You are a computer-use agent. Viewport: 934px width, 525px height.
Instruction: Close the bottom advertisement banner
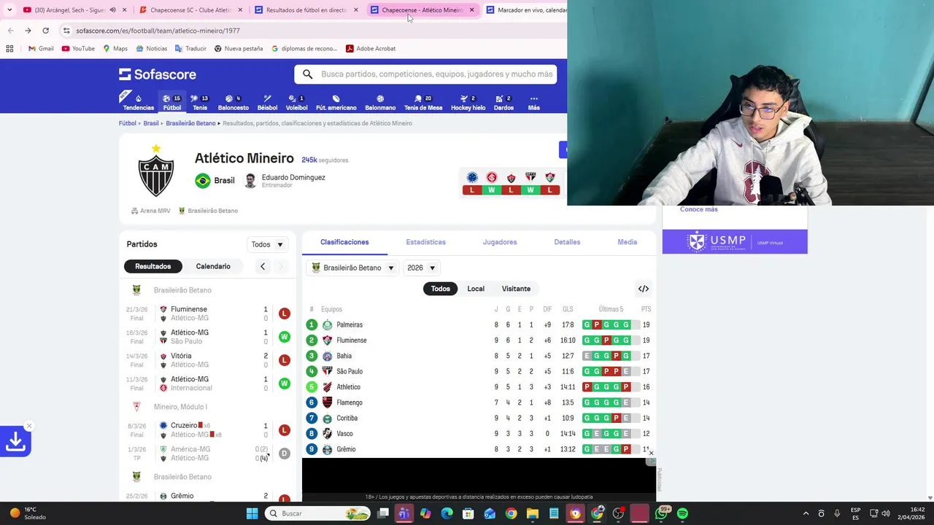[651, 453]
